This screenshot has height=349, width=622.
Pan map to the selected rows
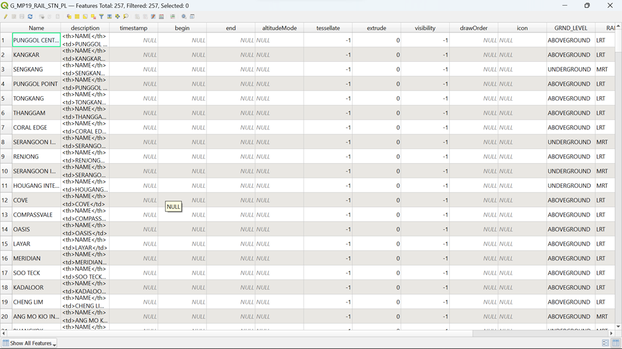coord(117,17)
